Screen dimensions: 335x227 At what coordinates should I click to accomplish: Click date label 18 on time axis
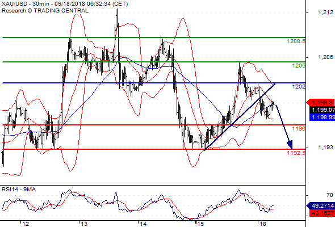tap(263, 224)
